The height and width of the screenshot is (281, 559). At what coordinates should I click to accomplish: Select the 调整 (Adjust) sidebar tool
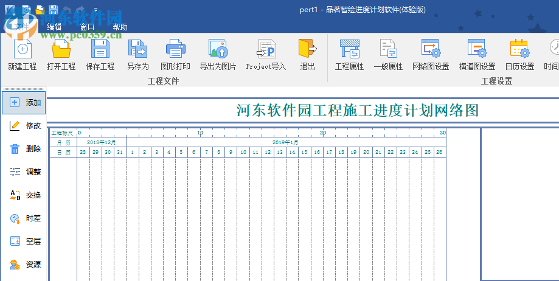(24, 172)
